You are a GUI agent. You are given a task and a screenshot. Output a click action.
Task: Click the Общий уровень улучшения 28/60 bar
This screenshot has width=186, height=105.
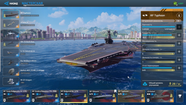tap(162, 84)
